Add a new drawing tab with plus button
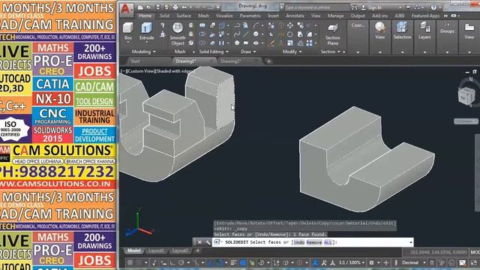 [x=268, y=61]
